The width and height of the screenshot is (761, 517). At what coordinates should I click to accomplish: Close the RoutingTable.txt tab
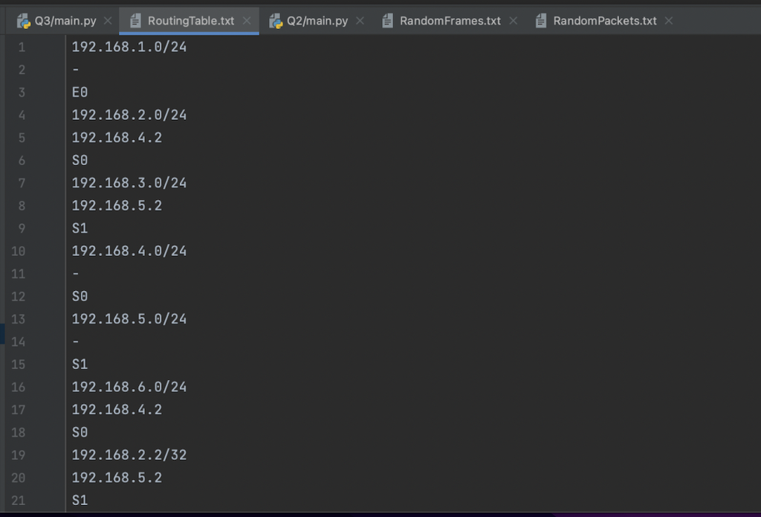pyautogui.click(x=247, y=21)
